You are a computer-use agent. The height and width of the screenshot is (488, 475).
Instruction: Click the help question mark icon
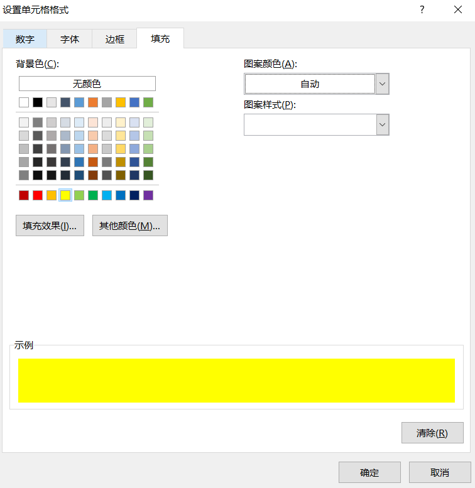tap(422, 9)
